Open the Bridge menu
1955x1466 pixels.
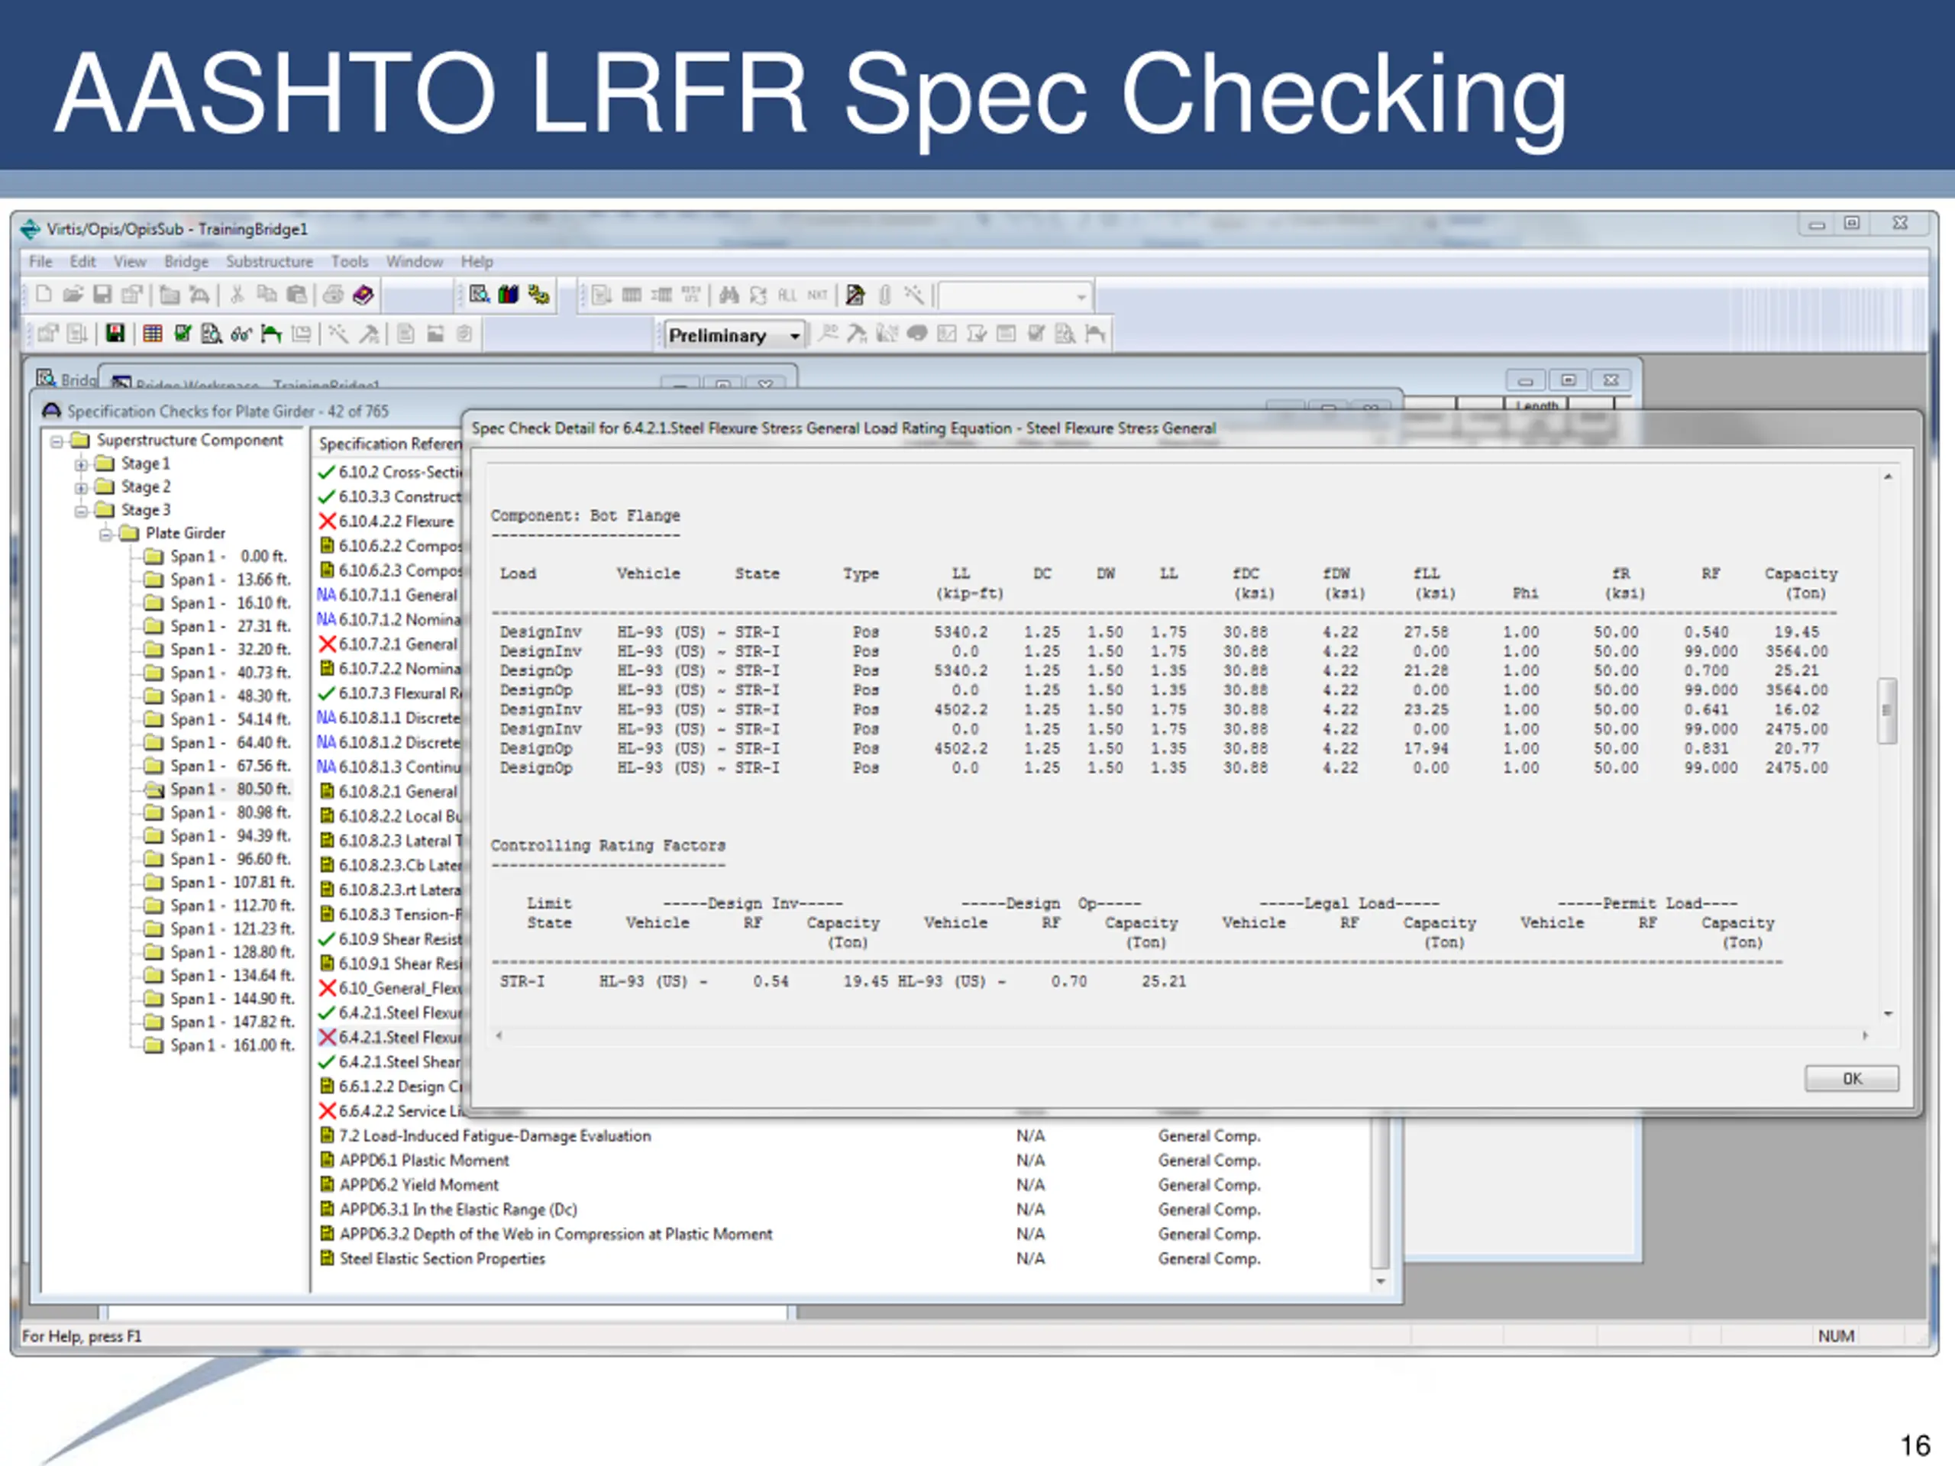coord(186,262)
